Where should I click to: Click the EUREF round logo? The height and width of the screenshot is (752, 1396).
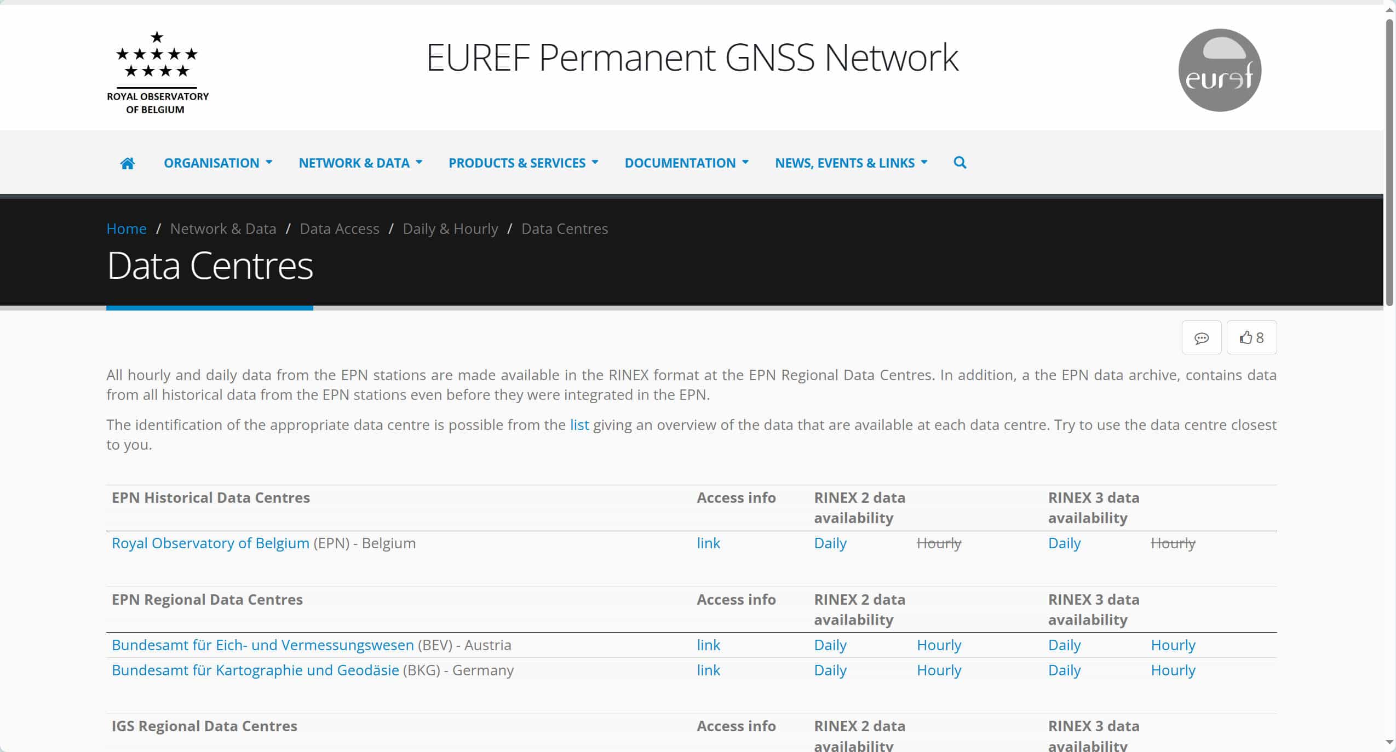coord(1219,71)
